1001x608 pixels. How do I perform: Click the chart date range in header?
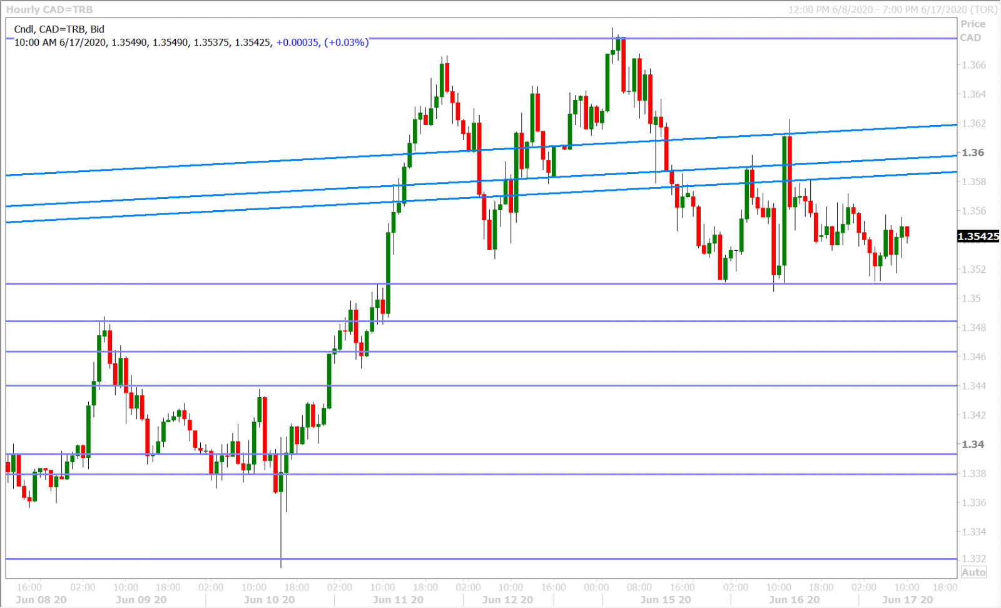893,9
